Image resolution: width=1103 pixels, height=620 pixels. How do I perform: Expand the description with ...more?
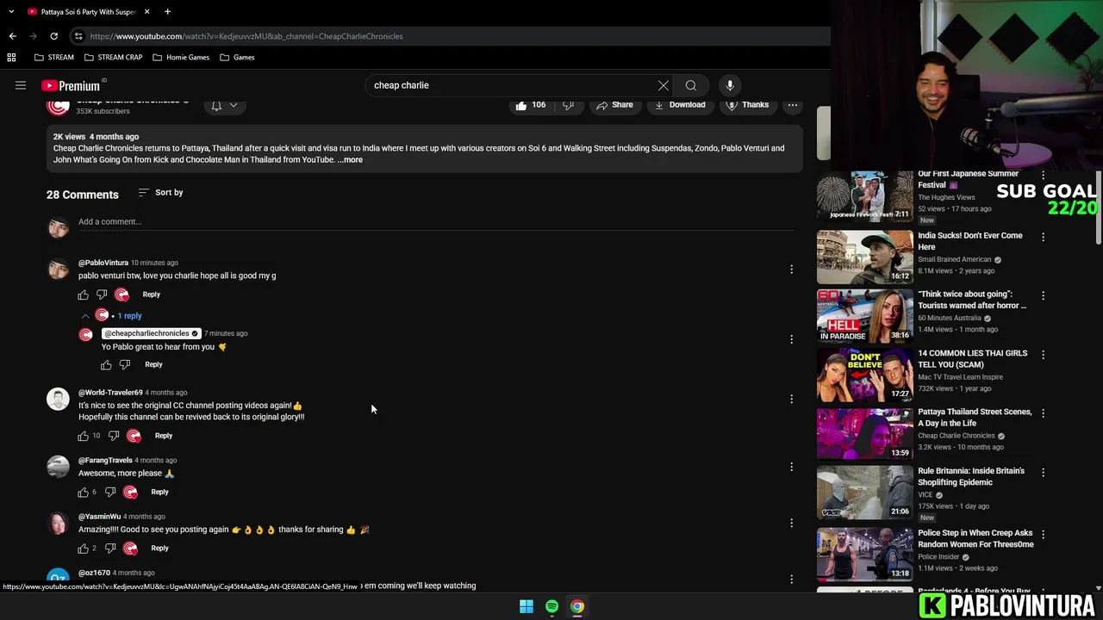point(350,159)
